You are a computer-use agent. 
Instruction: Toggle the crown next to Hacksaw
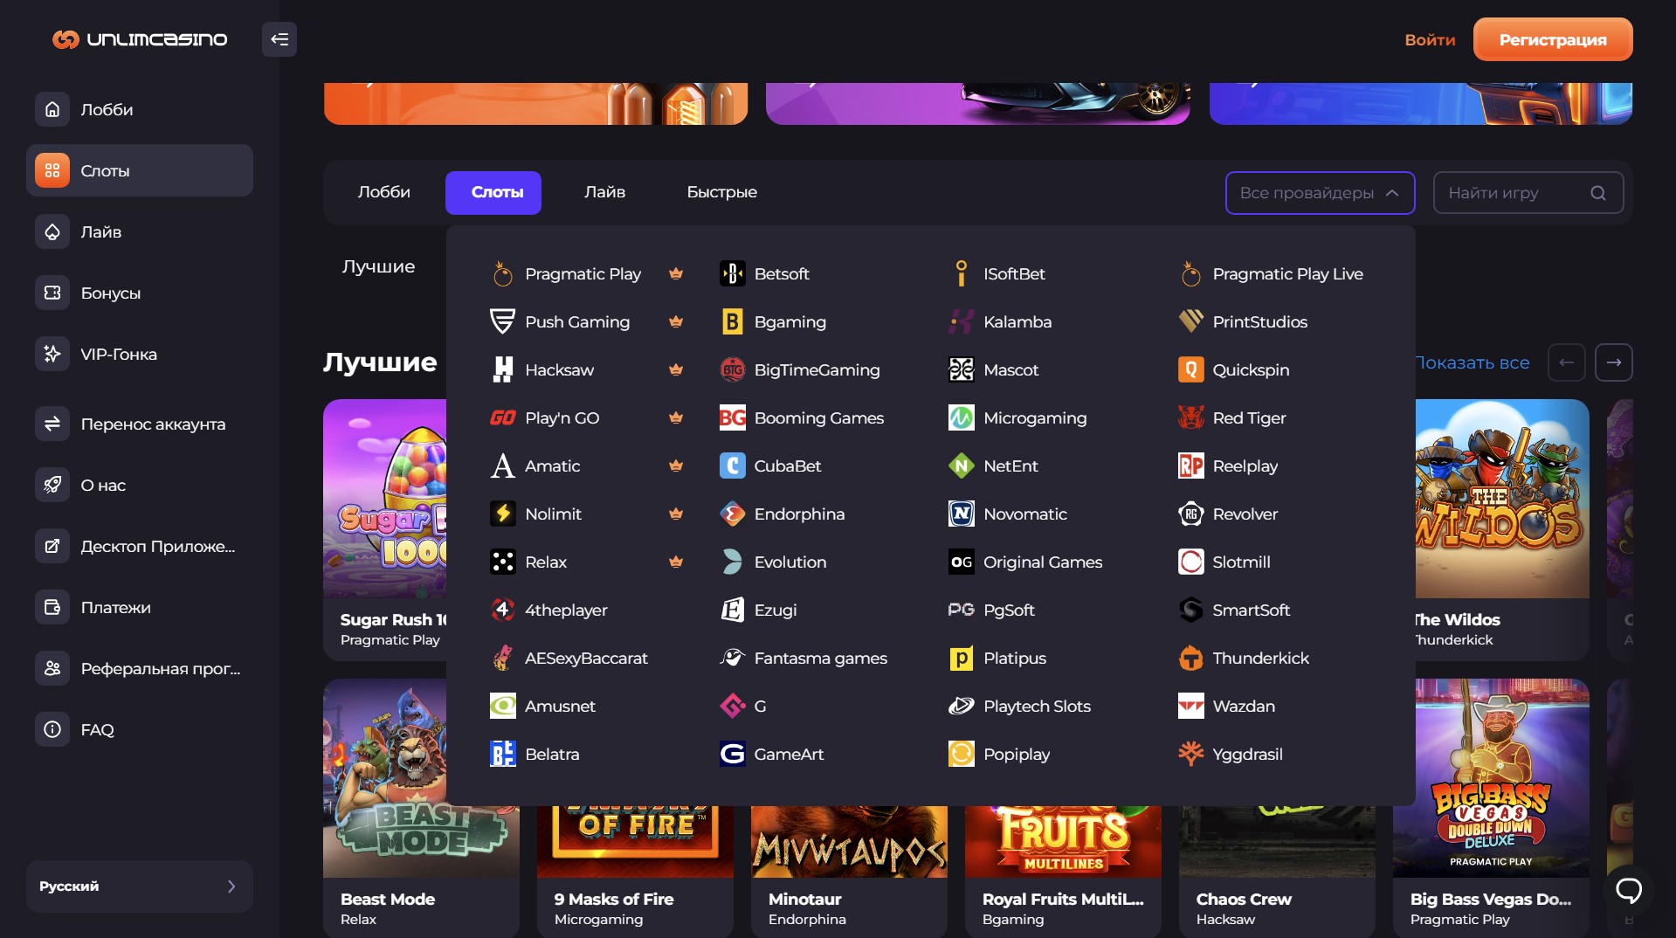(675, 369)
